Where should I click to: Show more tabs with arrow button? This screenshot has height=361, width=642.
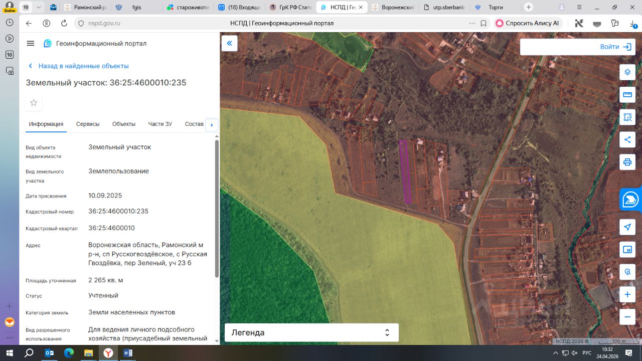coord(212,125)
